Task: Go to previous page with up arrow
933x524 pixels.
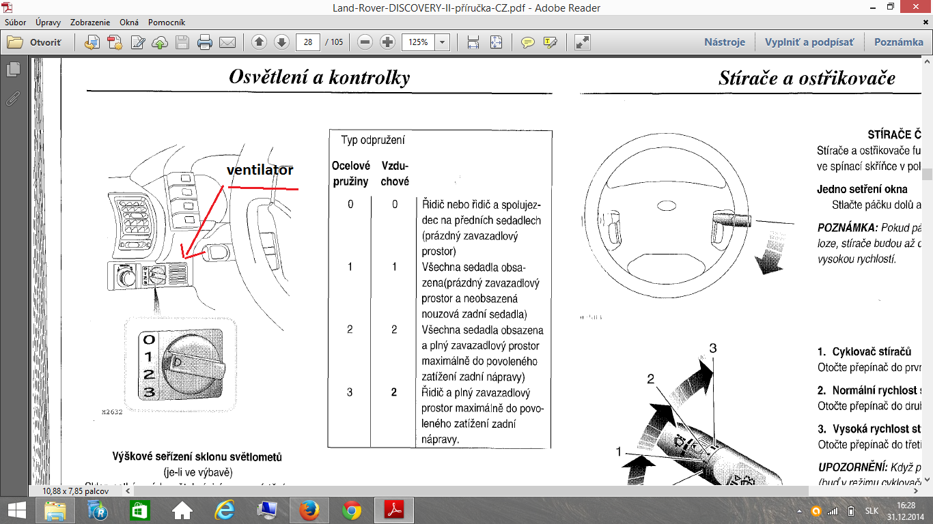Action: (259, 42)
